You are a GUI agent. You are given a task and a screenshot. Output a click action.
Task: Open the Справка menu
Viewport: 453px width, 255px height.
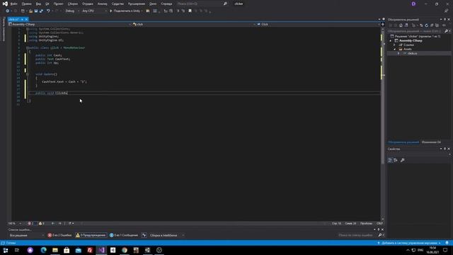[166, 4]
